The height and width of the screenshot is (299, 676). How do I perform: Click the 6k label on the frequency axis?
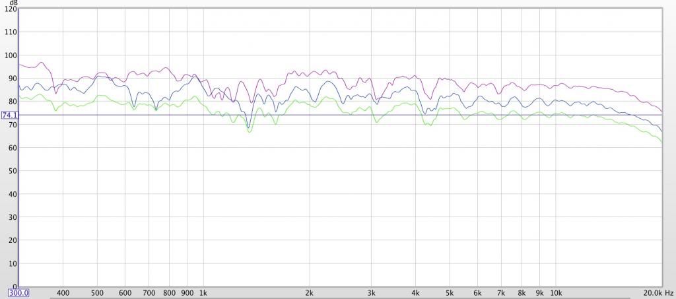[478, 293]
